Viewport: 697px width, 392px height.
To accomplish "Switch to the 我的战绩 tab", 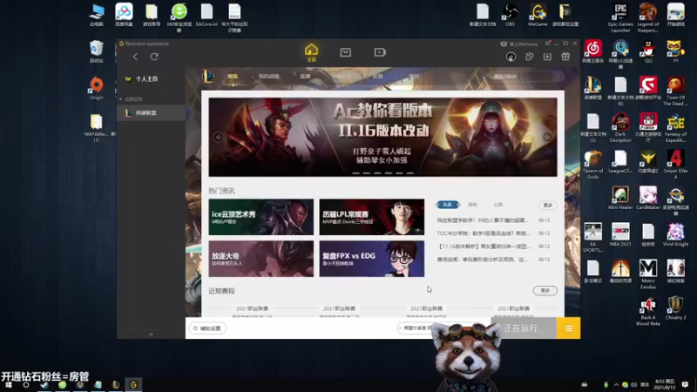I will point(268,77).
